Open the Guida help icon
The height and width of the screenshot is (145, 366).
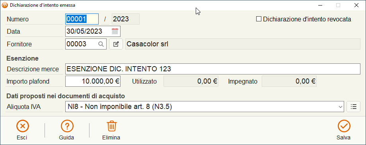pos(67,126)
